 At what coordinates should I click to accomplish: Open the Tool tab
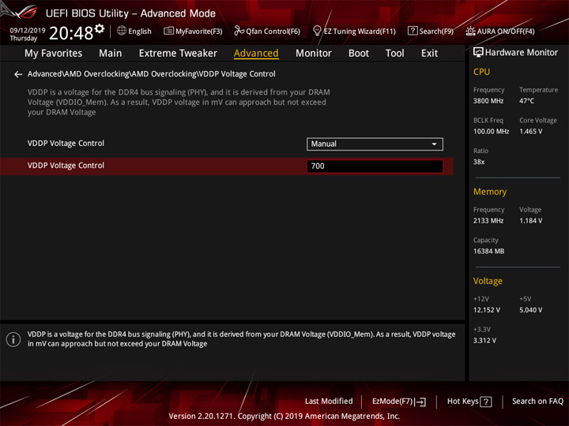[x=394, y=54]
